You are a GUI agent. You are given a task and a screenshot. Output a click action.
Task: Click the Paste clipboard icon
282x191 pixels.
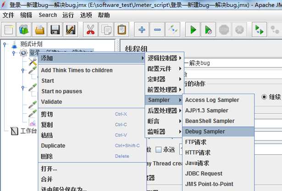(x=122, y=30)
